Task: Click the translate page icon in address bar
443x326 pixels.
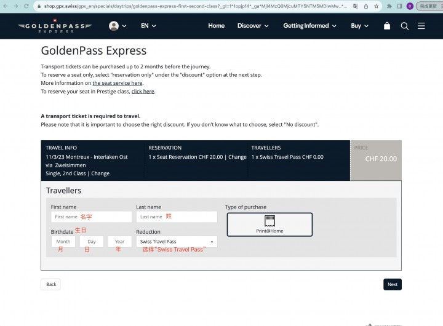Action: [356, 6]
